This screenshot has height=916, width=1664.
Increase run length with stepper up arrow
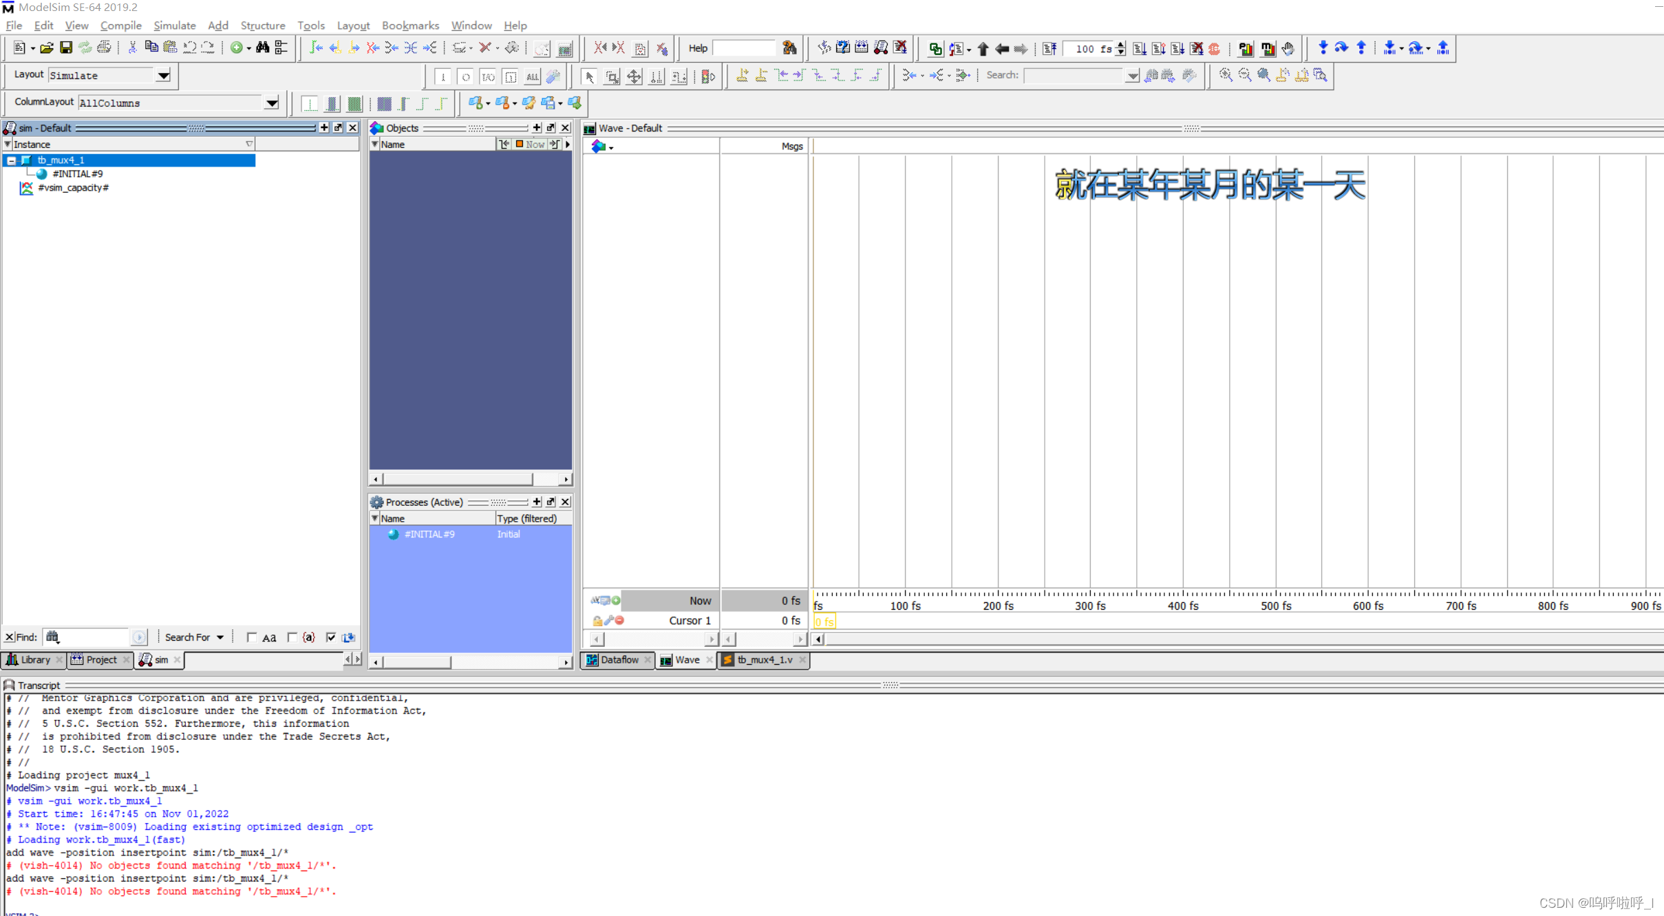tap(1121, 45)
